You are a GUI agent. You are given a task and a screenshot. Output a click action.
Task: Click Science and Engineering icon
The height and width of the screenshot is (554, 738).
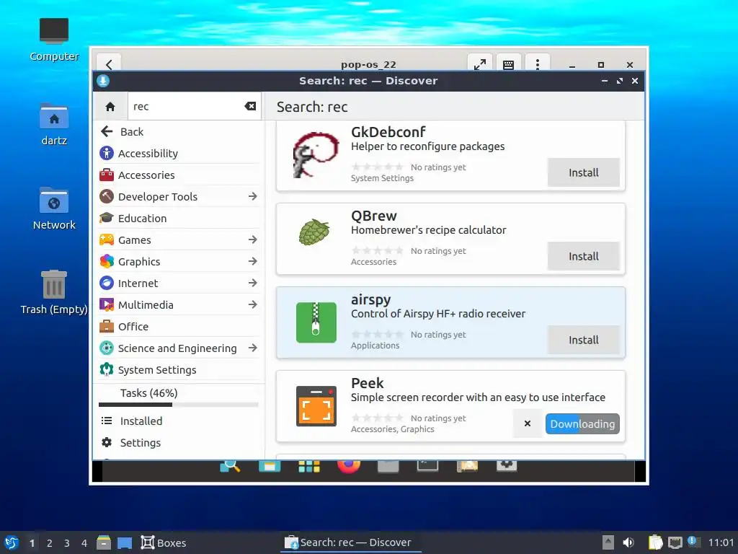click(107, 348)
